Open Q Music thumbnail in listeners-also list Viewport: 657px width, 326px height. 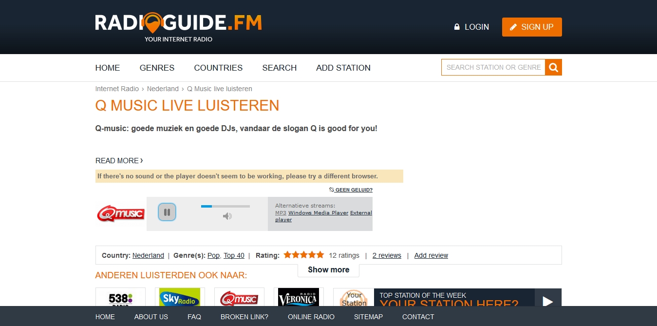[x=239, y=297]
